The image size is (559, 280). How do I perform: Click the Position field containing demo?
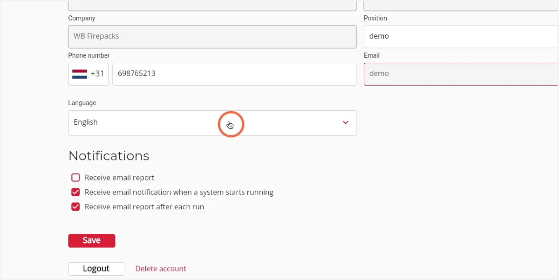coord(461,36)
